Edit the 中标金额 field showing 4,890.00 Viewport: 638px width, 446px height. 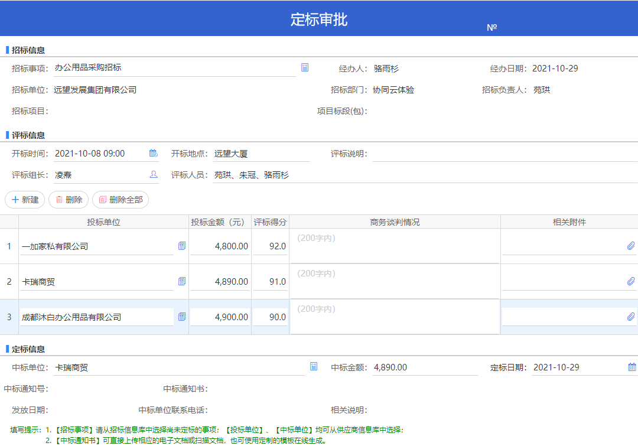[x=425, y=367]
